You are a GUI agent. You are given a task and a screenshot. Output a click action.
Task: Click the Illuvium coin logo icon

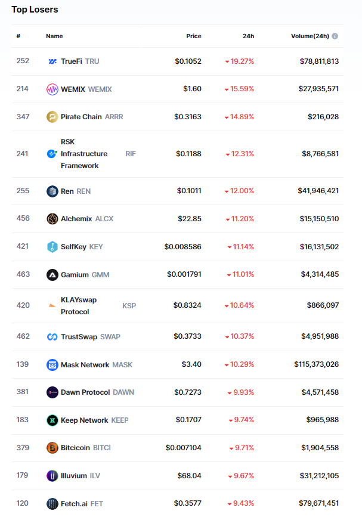pos(52,476)
